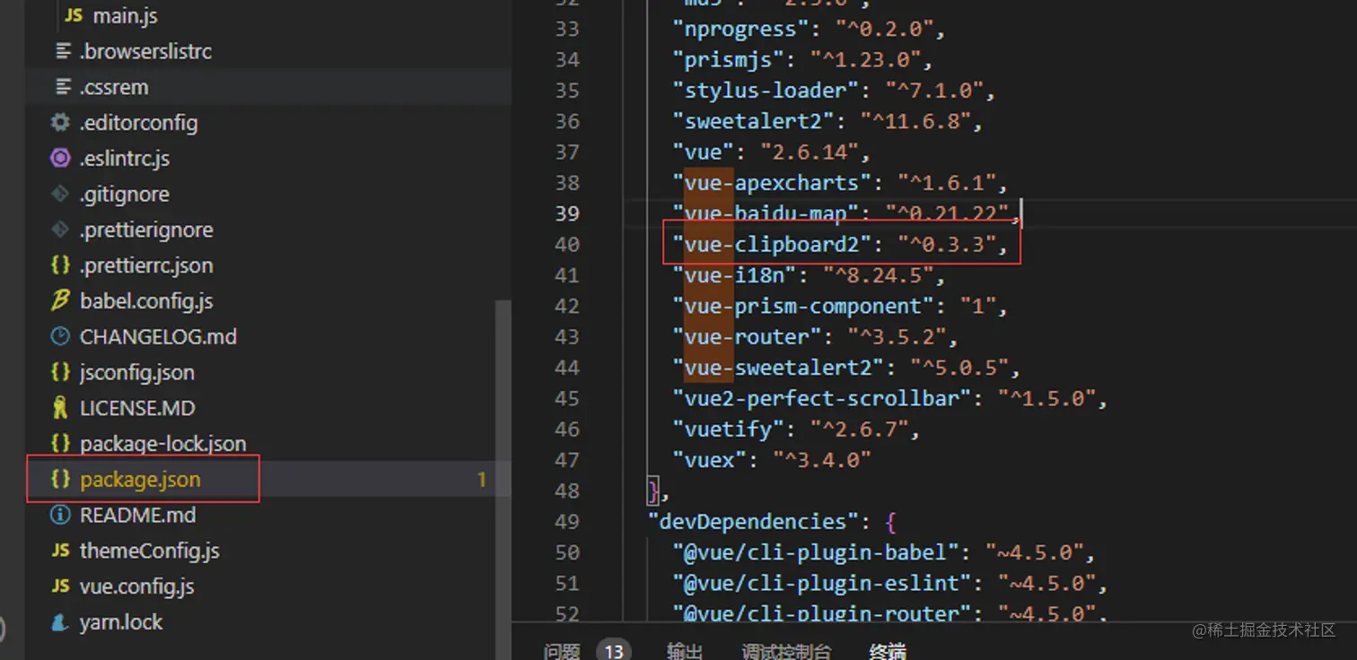The image size is (1357, 660).
Task: Click the diamond icon beside .prettierignore
Action: (x=60, y=230)
